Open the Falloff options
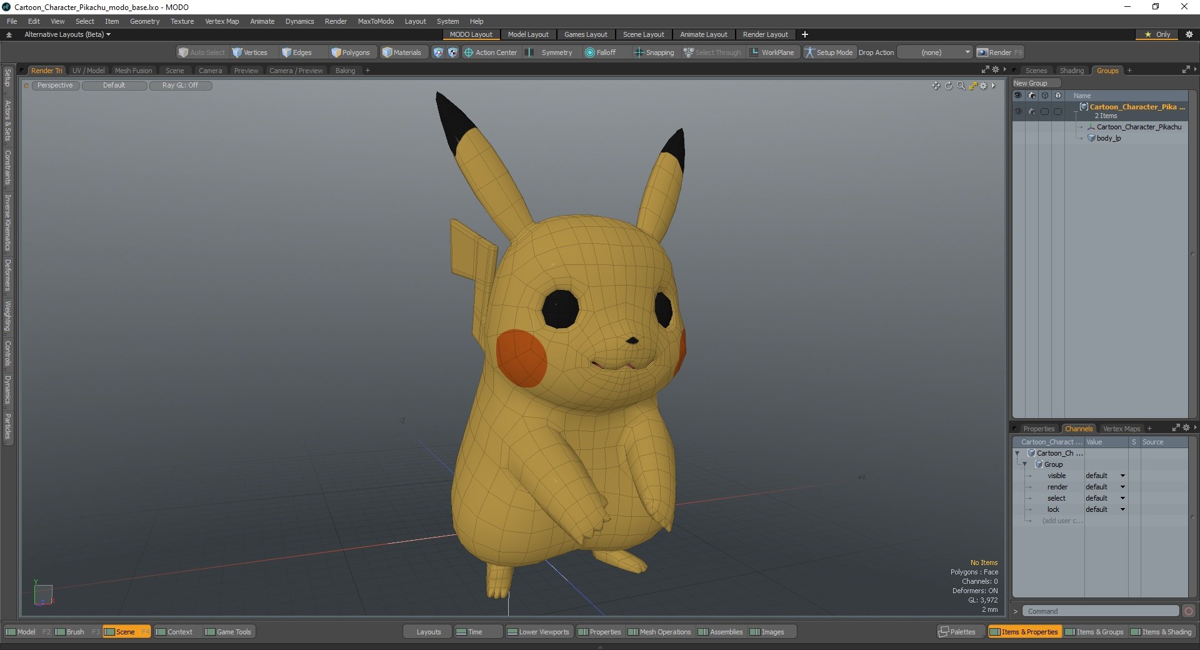This screenshot has width=1200, height=650. (x=600, y=52)
